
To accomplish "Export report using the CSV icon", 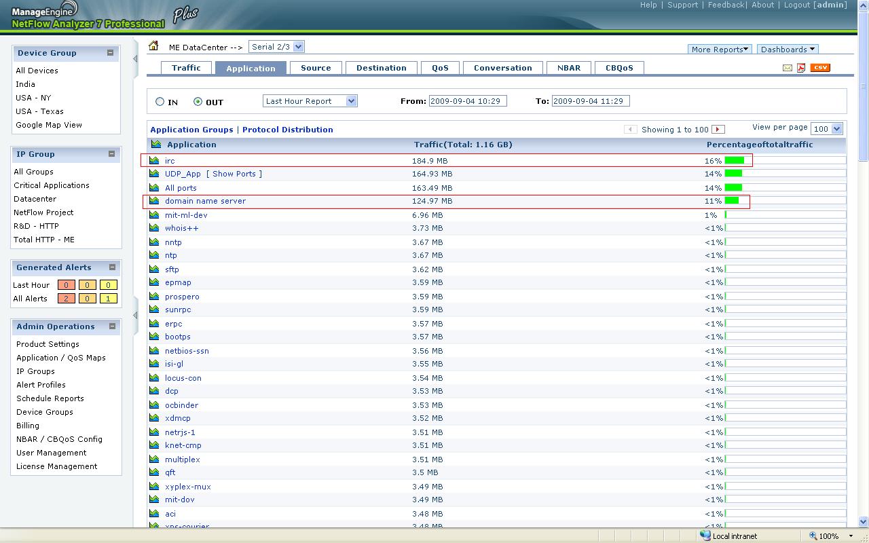I will click(x=820, y=68).
